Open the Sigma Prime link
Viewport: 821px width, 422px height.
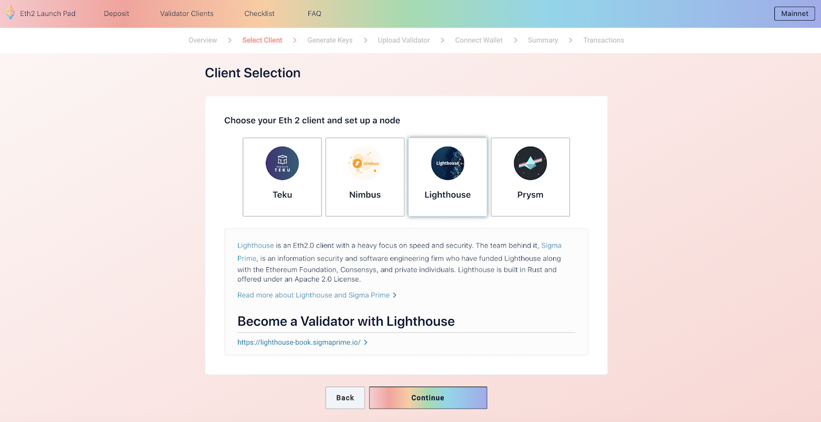tap(551, 246)
